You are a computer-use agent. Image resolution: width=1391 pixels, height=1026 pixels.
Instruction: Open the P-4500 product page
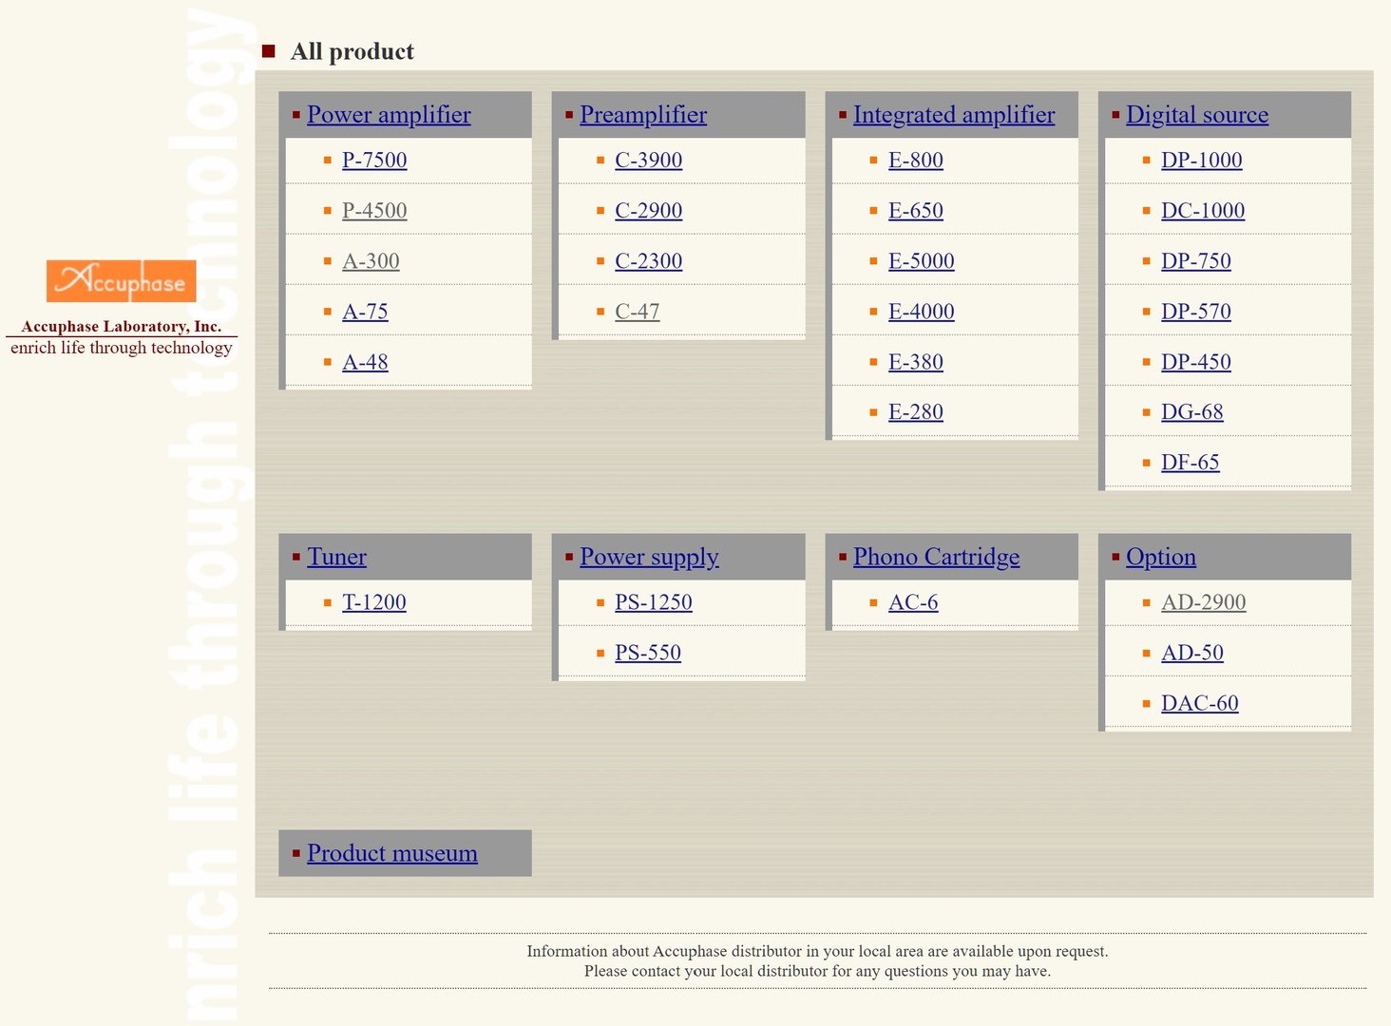pos(374,211)
